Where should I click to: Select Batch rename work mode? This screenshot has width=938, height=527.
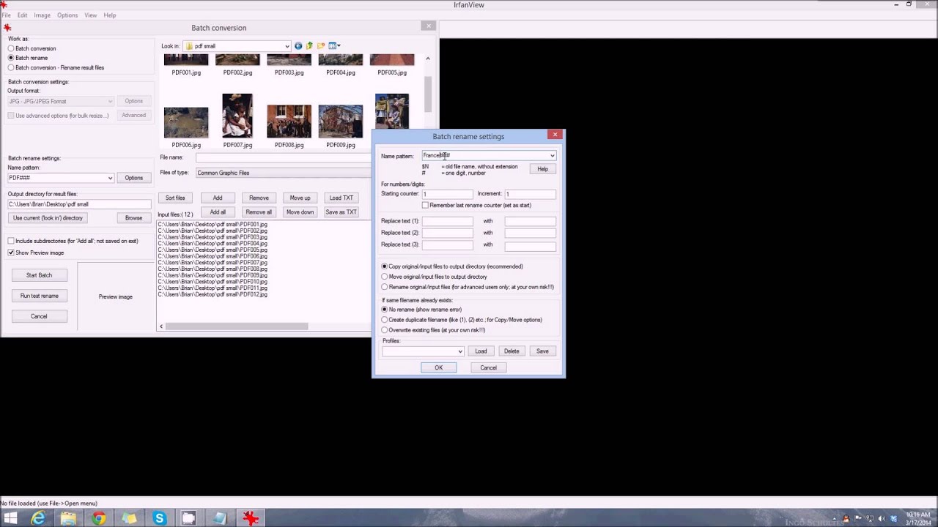click(11, 58)
